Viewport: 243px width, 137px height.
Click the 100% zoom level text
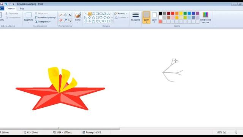click(219, 132)
